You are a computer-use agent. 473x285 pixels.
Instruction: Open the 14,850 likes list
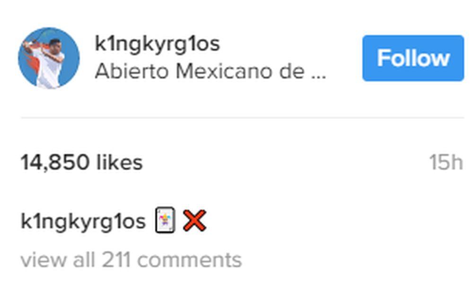(x=81, y=163)
